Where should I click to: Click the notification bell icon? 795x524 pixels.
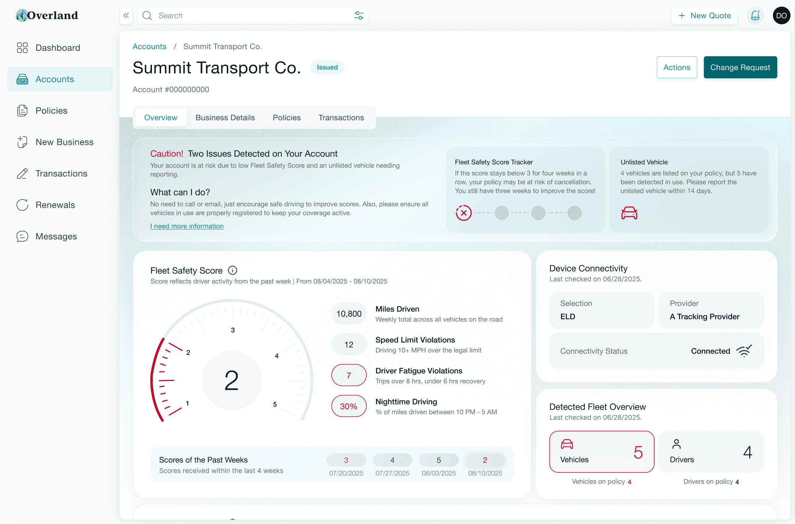(755, 15)
